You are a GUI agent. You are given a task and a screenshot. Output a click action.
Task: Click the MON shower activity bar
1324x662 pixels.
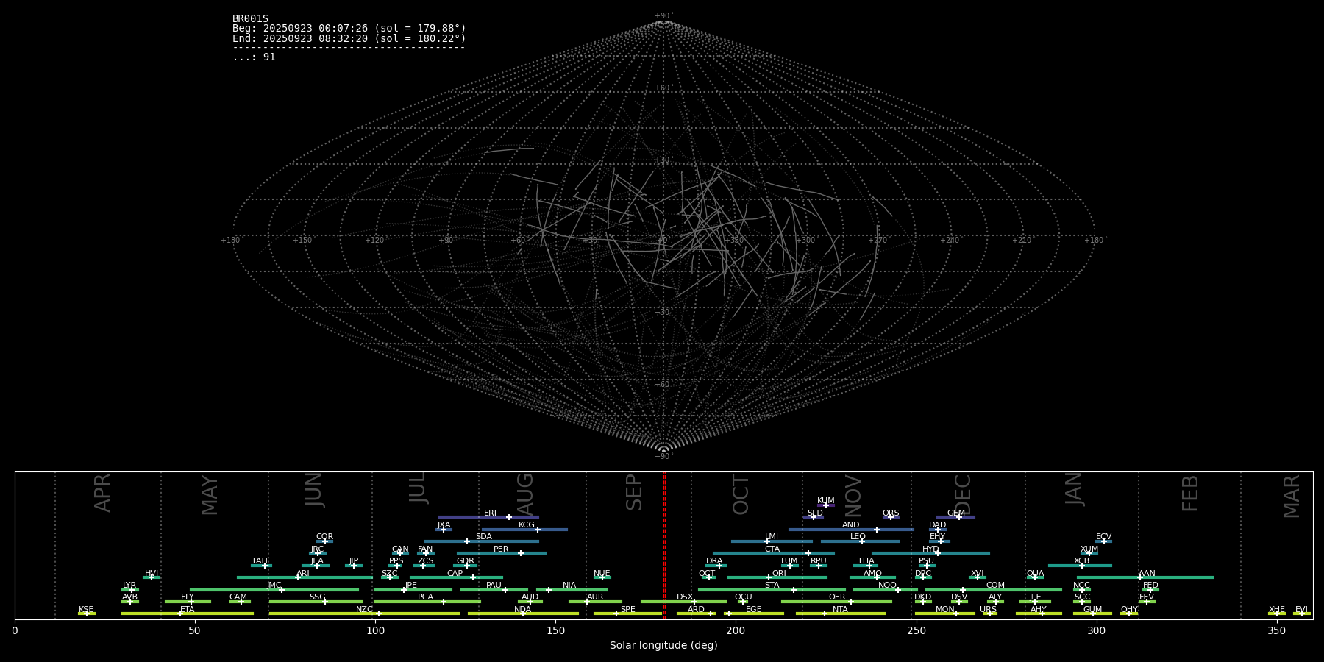pyautogui.click(x=945, y=613)
